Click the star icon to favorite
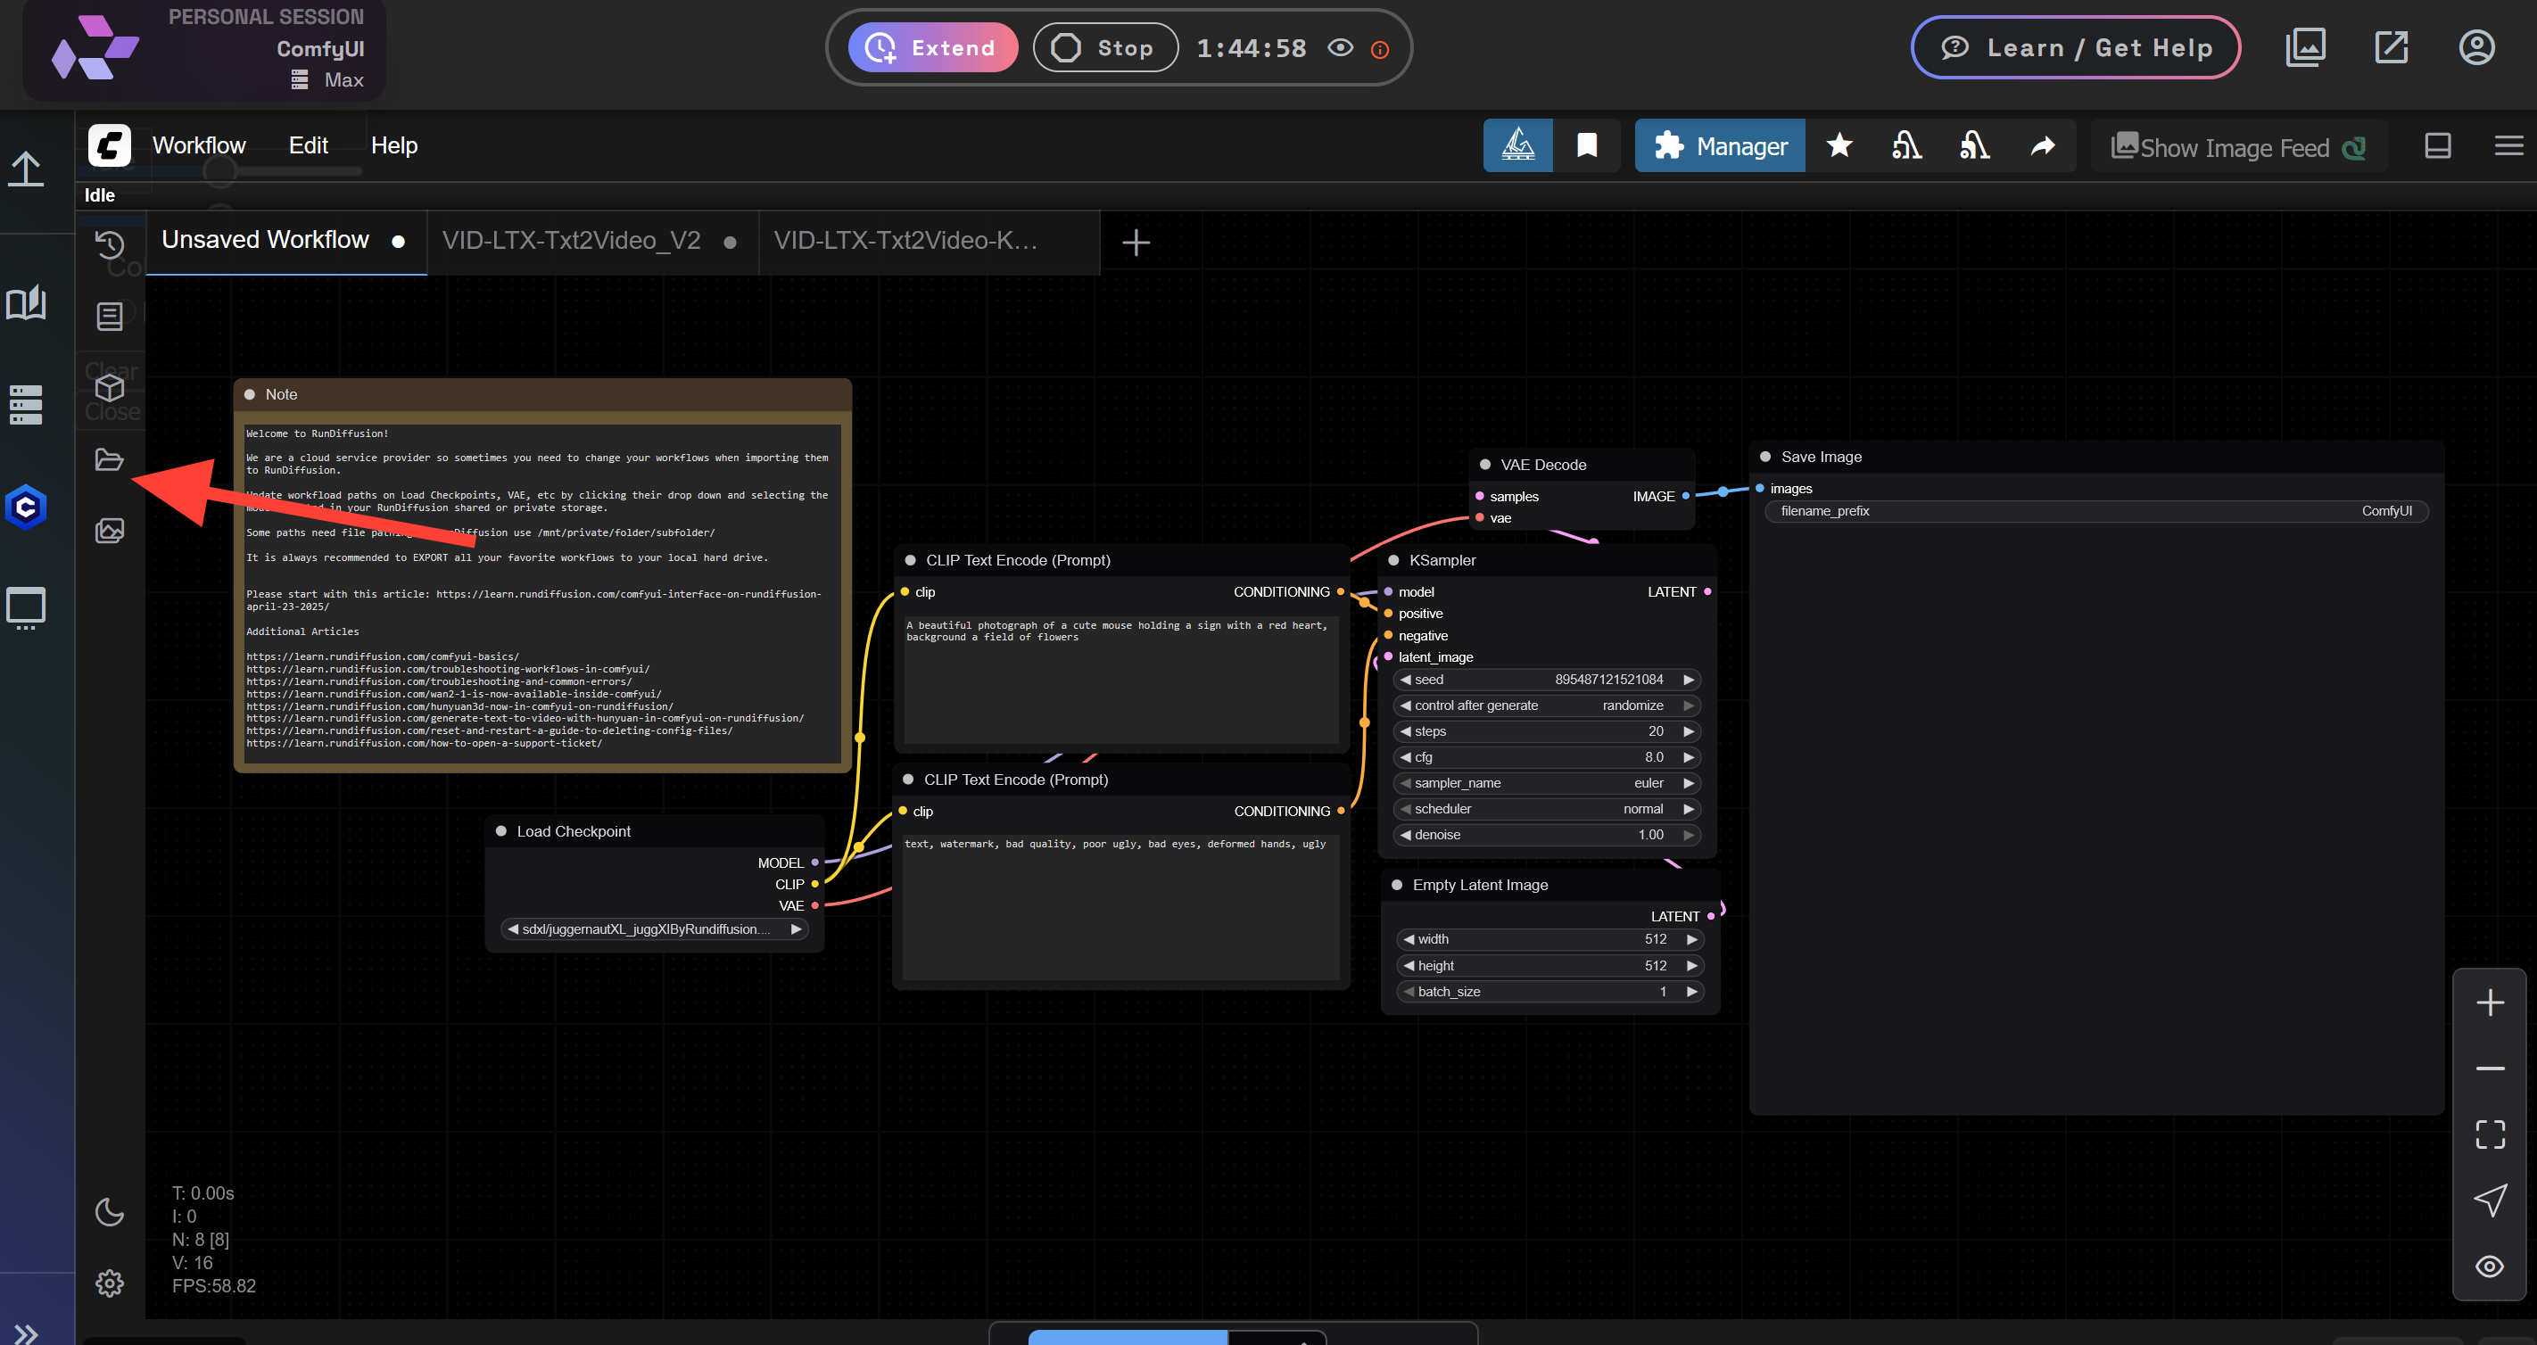Image resolution: width=2537 pixels, height=1345 pixels. click(1839, 144)
